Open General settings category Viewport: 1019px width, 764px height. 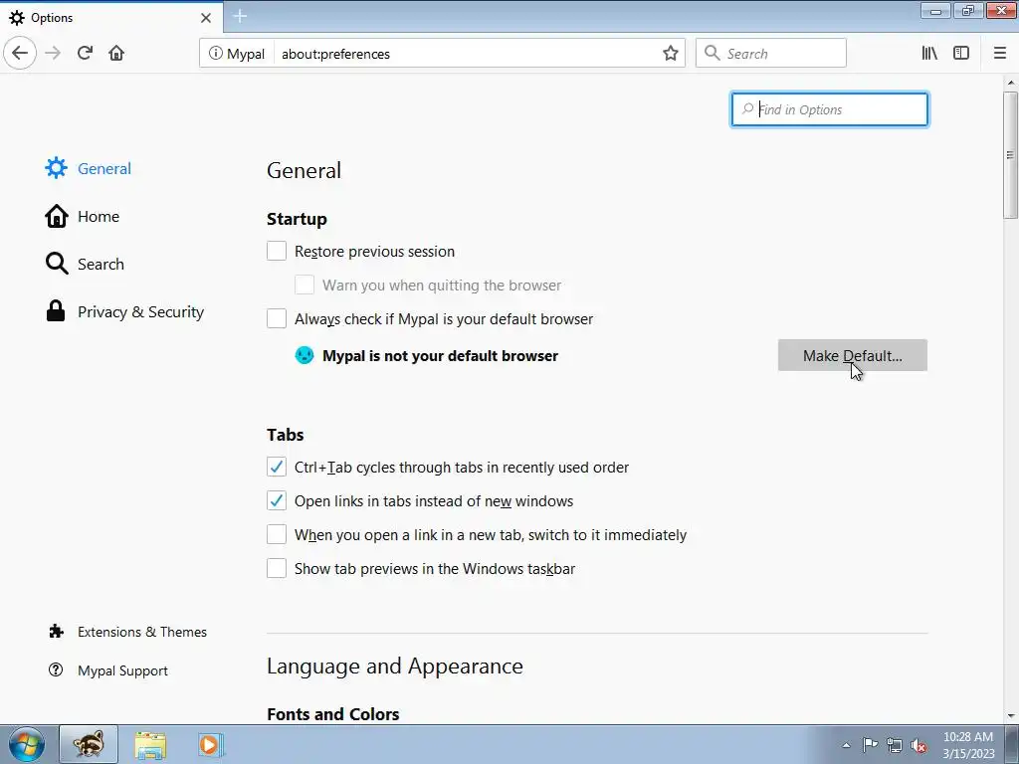tap(89, 168)
